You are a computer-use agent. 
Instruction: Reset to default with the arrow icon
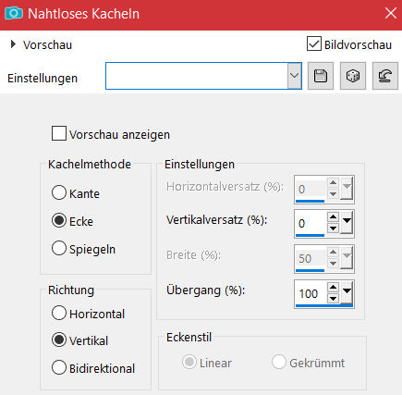(x=385, y=76)
